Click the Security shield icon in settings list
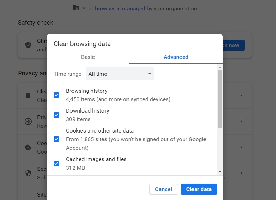This screenshot has width=276, height=200. pyautogui.click(x=28, y=173)
